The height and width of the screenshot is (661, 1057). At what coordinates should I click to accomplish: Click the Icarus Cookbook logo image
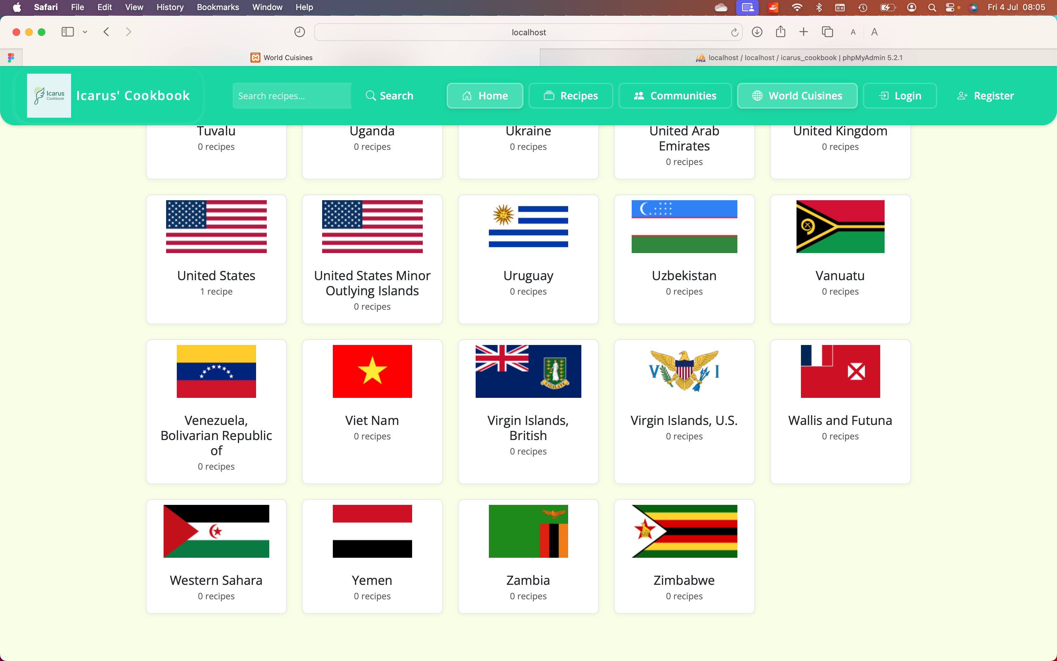point(49,95)
